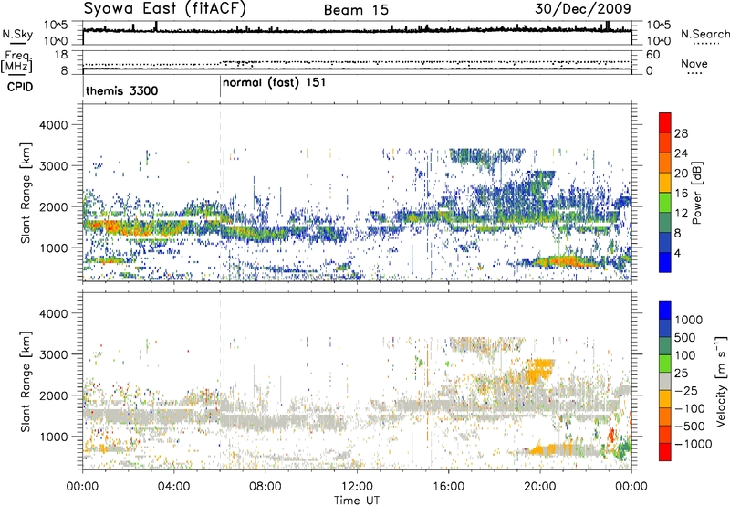
Task: Click the 'Time UT' axis title
Action: 357,501
